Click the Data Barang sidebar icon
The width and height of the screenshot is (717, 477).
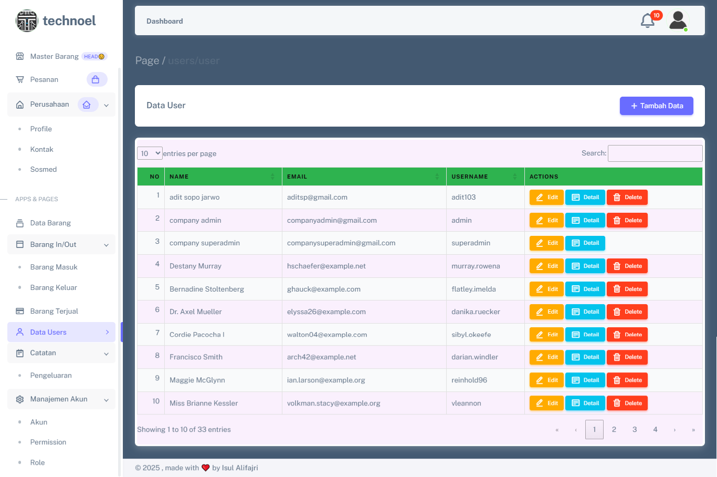point(20,223)
